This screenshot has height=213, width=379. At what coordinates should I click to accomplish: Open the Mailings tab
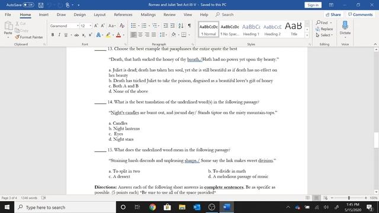(x=148, y=14)
